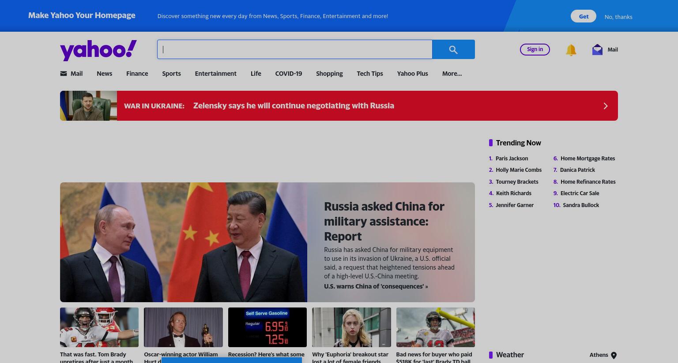
Task: Open the Shopping section
Action: pyautogui.click(x=329, y=74)
